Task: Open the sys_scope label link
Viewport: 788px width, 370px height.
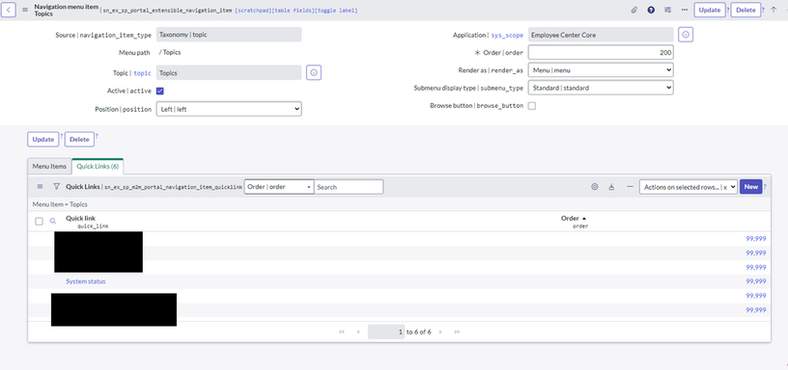Action: click(x=507, y=35)
